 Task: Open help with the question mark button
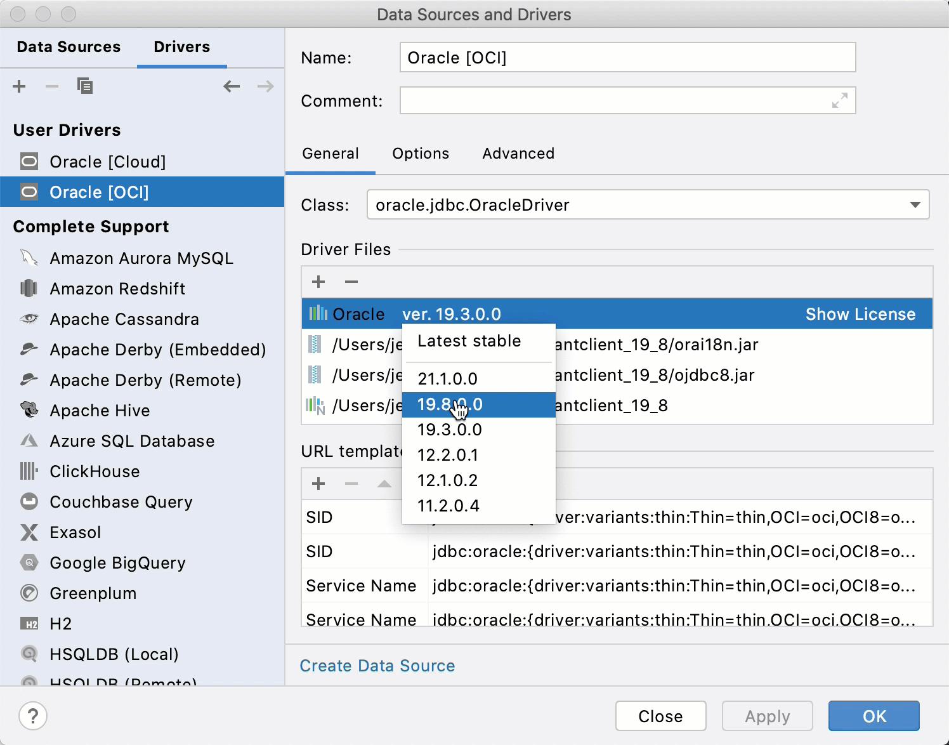pos(33,716)
